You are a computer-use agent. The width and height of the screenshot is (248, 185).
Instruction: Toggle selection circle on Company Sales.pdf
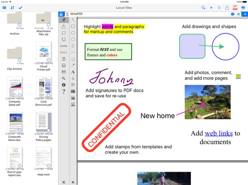pos(20,95)
